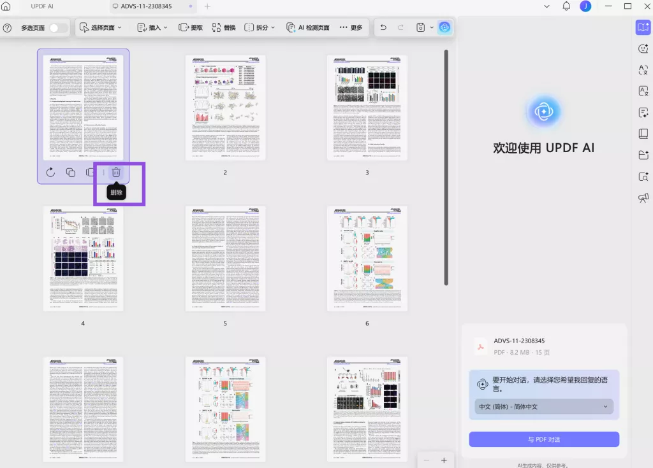Click the delete trash icon on page 1
The height and width of the screenshot is (468, 653).
click(115, 172)
